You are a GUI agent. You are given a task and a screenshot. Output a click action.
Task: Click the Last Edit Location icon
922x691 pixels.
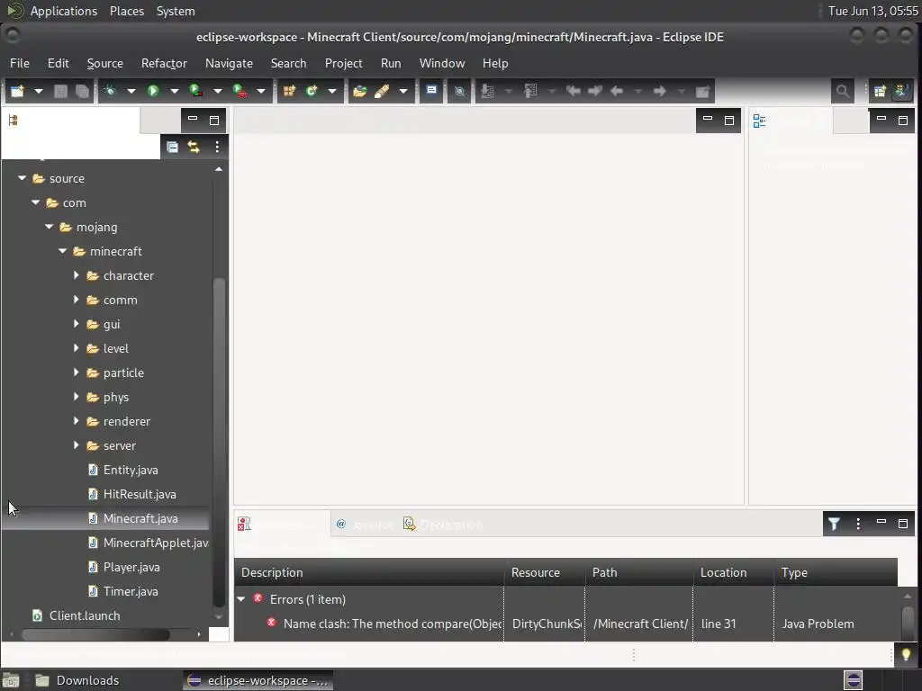pos(573,91)
